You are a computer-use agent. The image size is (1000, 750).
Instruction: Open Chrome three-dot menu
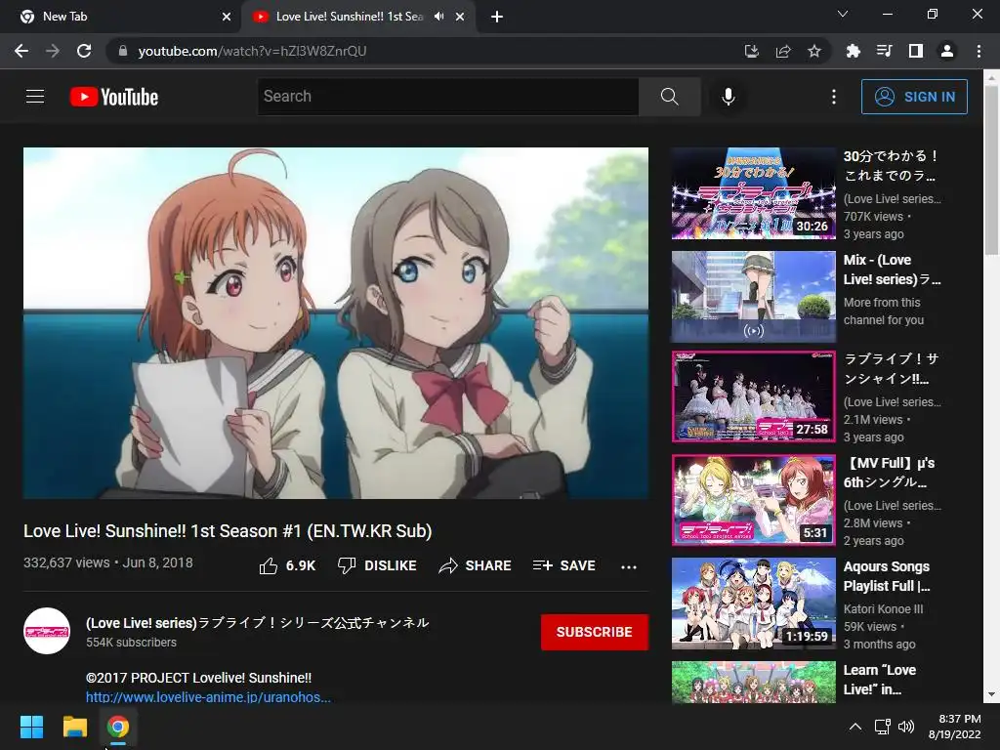pos(979,51)
